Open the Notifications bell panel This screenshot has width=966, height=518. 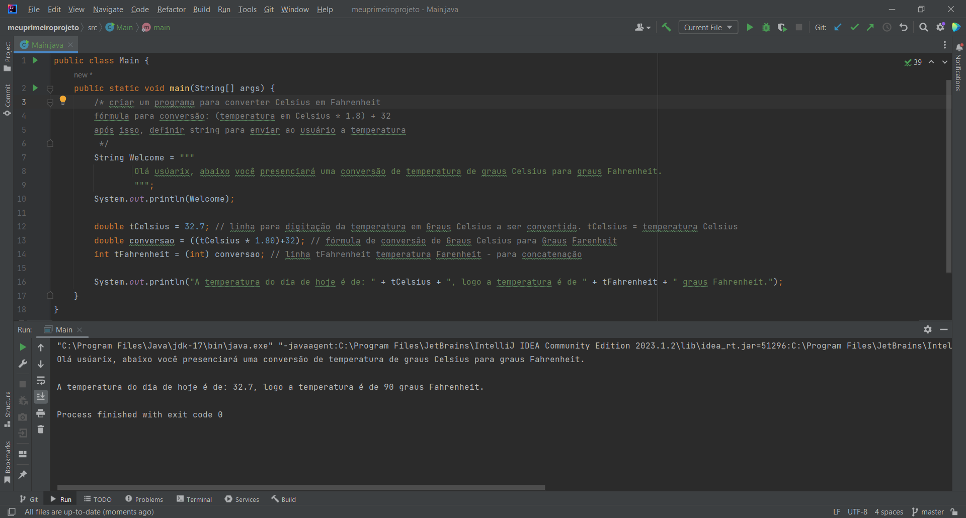pos(959,47)
